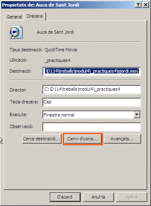Click the Auca de Sant Jordi name text
Image resolution: width=151 pixels, height=206 pixels.
[x=56, y=32]
